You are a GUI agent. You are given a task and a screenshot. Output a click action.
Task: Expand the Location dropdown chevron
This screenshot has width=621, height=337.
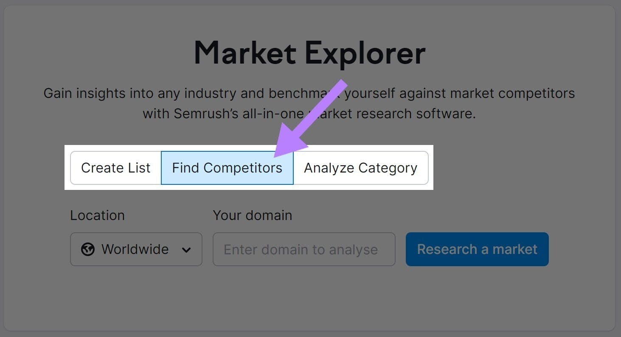[x=186, y=250]
